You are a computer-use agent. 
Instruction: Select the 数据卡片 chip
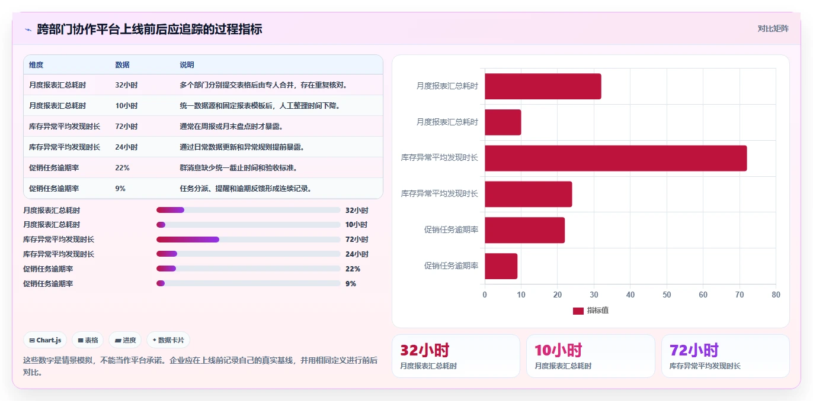click(168, 340)
